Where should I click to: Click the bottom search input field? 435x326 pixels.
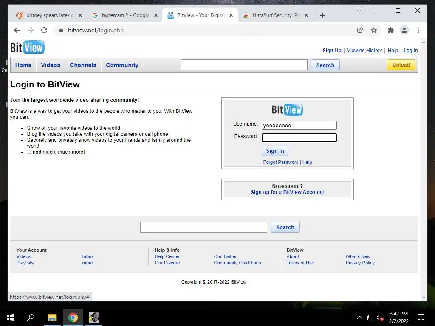203,227
